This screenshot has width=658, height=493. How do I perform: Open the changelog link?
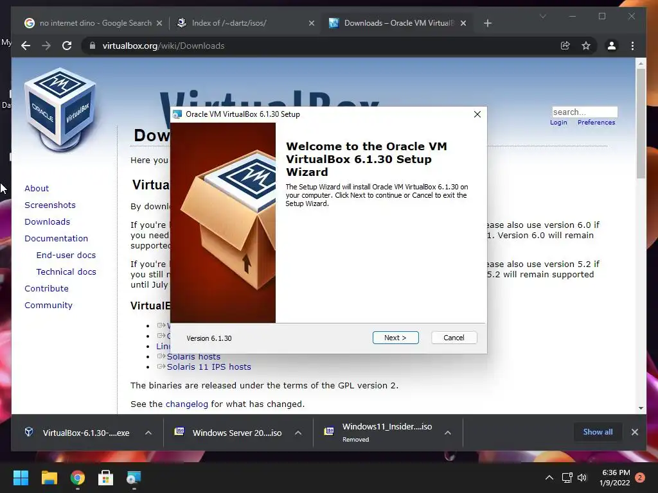click(x=187, y=404)
